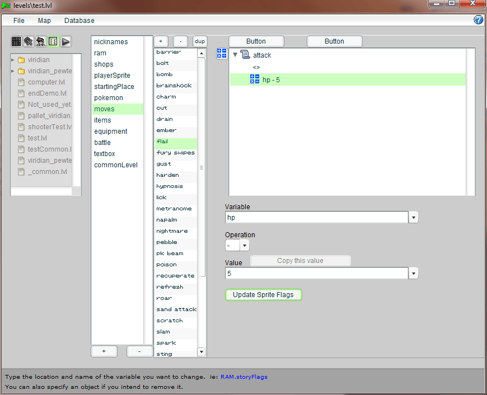This screenshot has width=487, height=395.
Task: Collapse the attack script tree node
Action: 235,55
